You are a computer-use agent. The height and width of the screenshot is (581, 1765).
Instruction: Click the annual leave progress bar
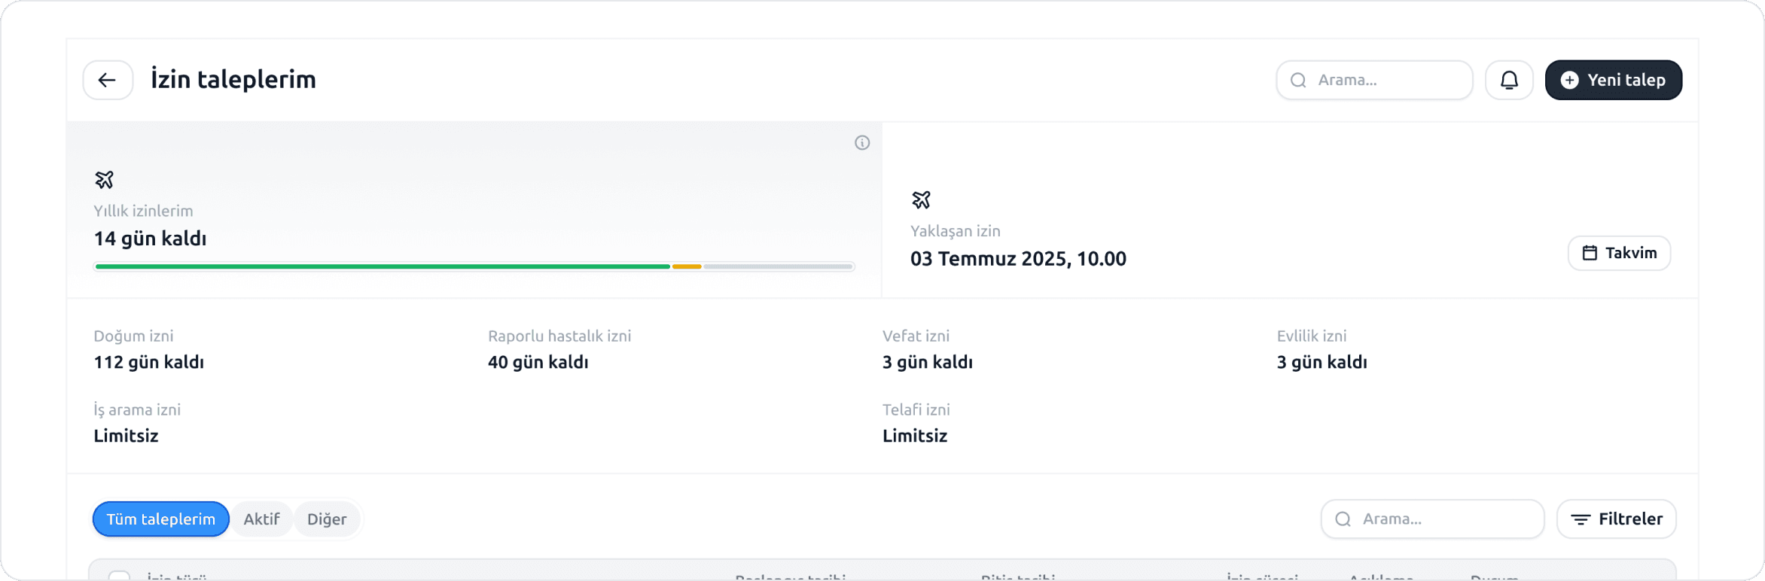tap(474, 266)
